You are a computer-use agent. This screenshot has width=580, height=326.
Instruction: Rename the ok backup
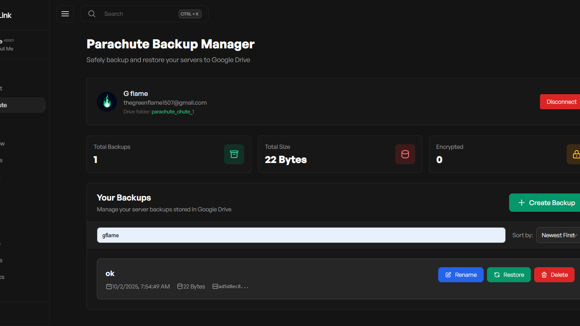461,275
